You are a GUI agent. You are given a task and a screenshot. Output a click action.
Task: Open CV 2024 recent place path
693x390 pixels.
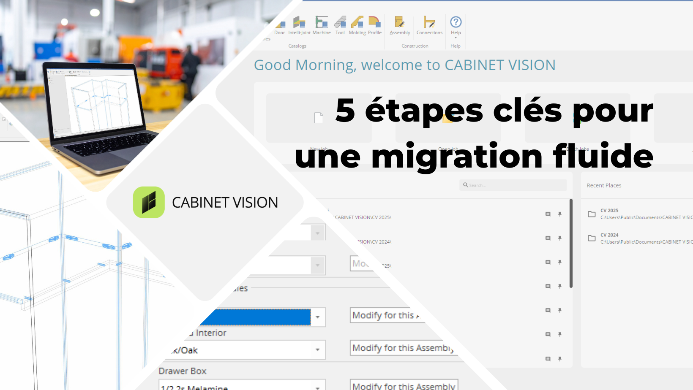click(x=646, y=242)
